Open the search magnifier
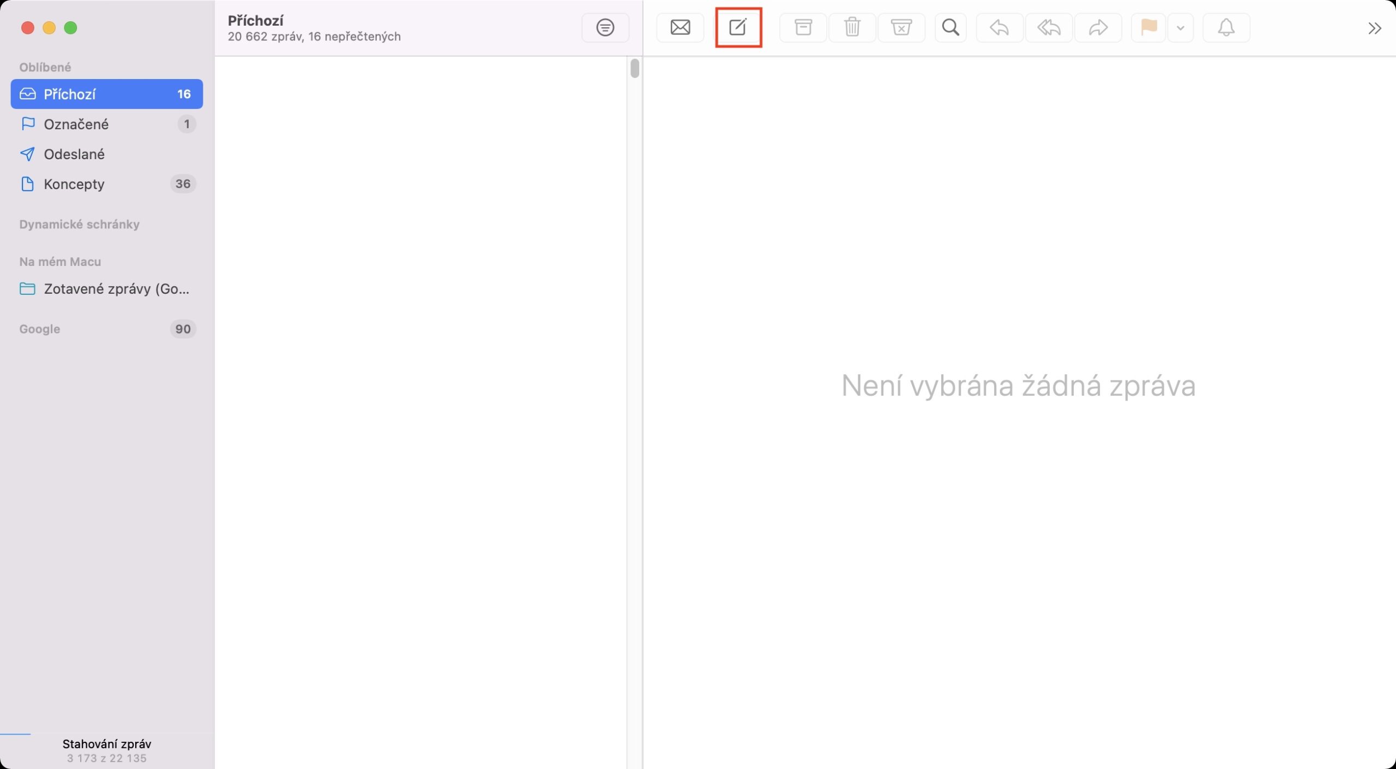 tap(950, 27)
